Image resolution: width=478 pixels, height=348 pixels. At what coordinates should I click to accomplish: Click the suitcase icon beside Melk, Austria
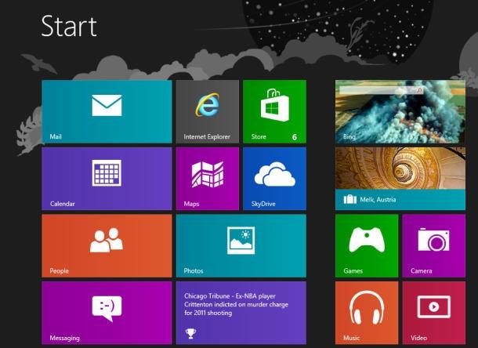[x=349, y=200]
